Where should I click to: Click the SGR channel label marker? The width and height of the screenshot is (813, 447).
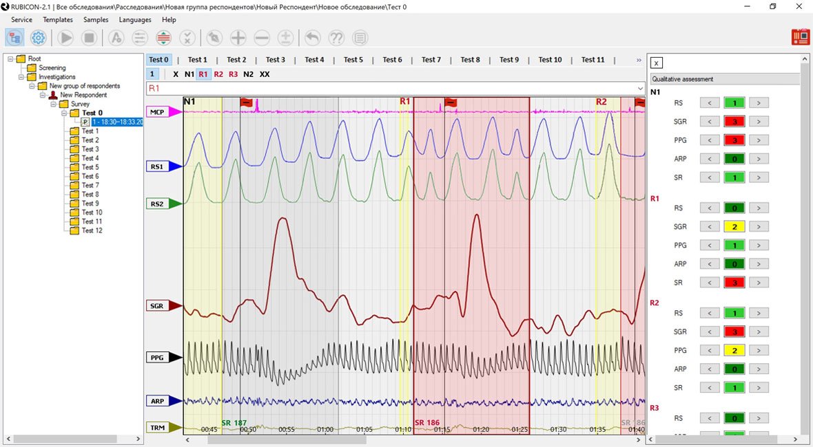coord(157,306)
